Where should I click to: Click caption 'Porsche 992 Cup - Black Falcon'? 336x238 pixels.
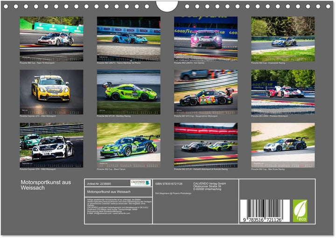(111, 169)
